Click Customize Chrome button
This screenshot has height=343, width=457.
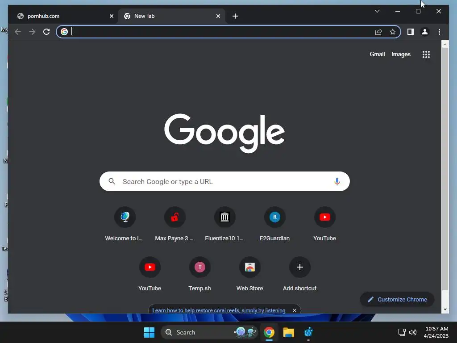coord(397,300)
